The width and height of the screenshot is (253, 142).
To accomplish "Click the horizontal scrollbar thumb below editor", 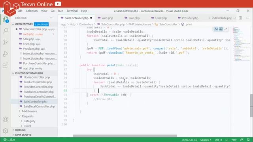I will click(x=125, y=136).
